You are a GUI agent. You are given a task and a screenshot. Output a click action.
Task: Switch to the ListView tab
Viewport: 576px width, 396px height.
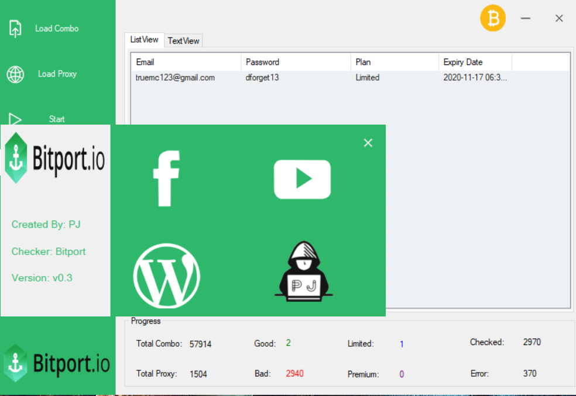[x=144, y=40]
